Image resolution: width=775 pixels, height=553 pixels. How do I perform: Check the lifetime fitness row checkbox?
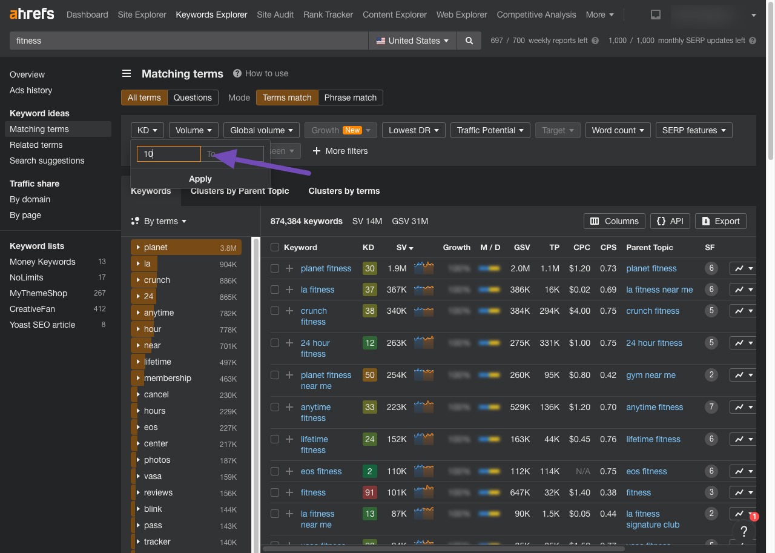tap(275, 439)
